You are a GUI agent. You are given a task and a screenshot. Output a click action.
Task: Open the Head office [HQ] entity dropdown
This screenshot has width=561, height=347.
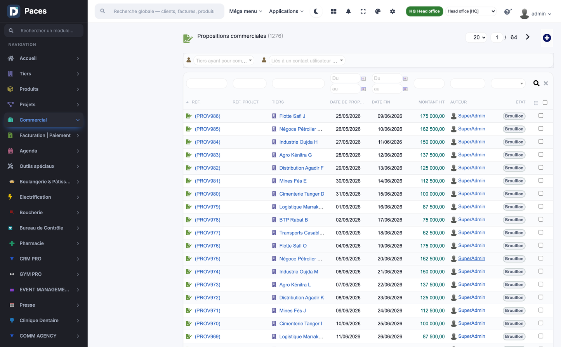(x=471, y=11)
